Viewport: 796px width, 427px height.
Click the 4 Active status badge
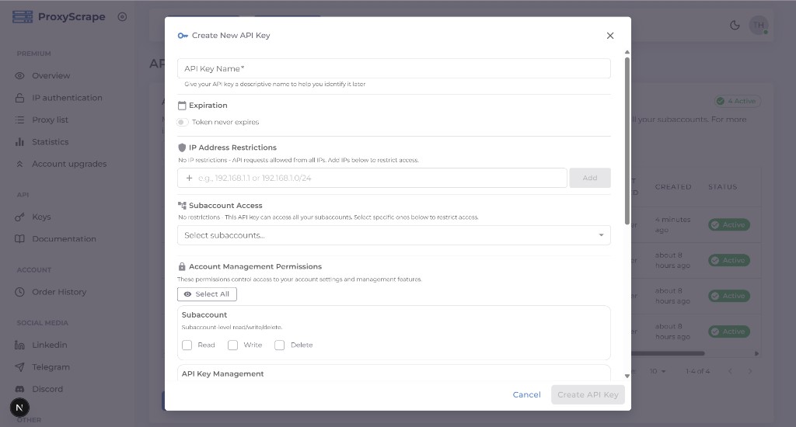pyautogui.click(x=738, y=101)
